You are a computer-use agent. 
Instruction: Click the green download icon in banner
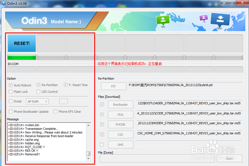163,20
